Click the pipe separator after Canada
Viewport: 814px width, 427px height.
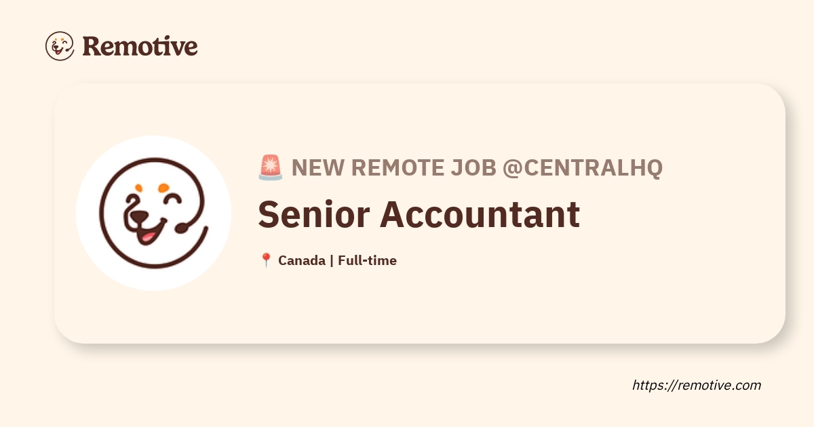(332, 260)
